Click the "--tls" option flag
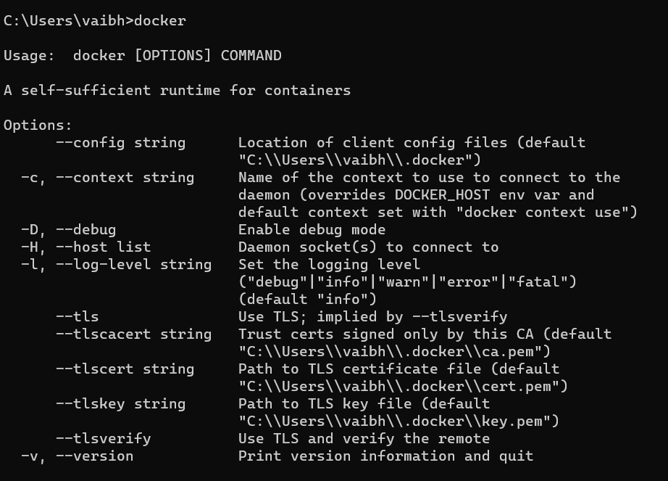 (77, 317)
